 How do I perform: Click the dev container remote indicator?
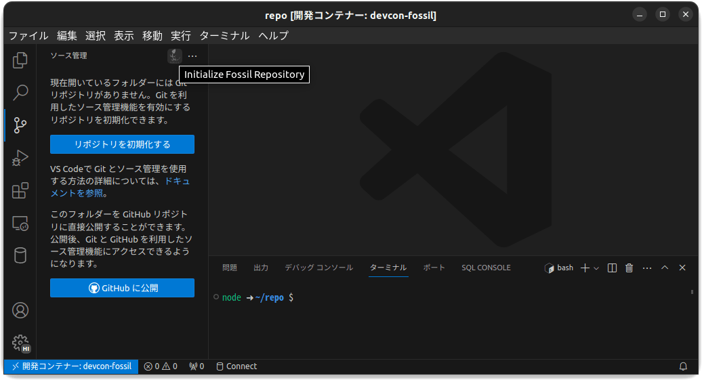(71, 366)
